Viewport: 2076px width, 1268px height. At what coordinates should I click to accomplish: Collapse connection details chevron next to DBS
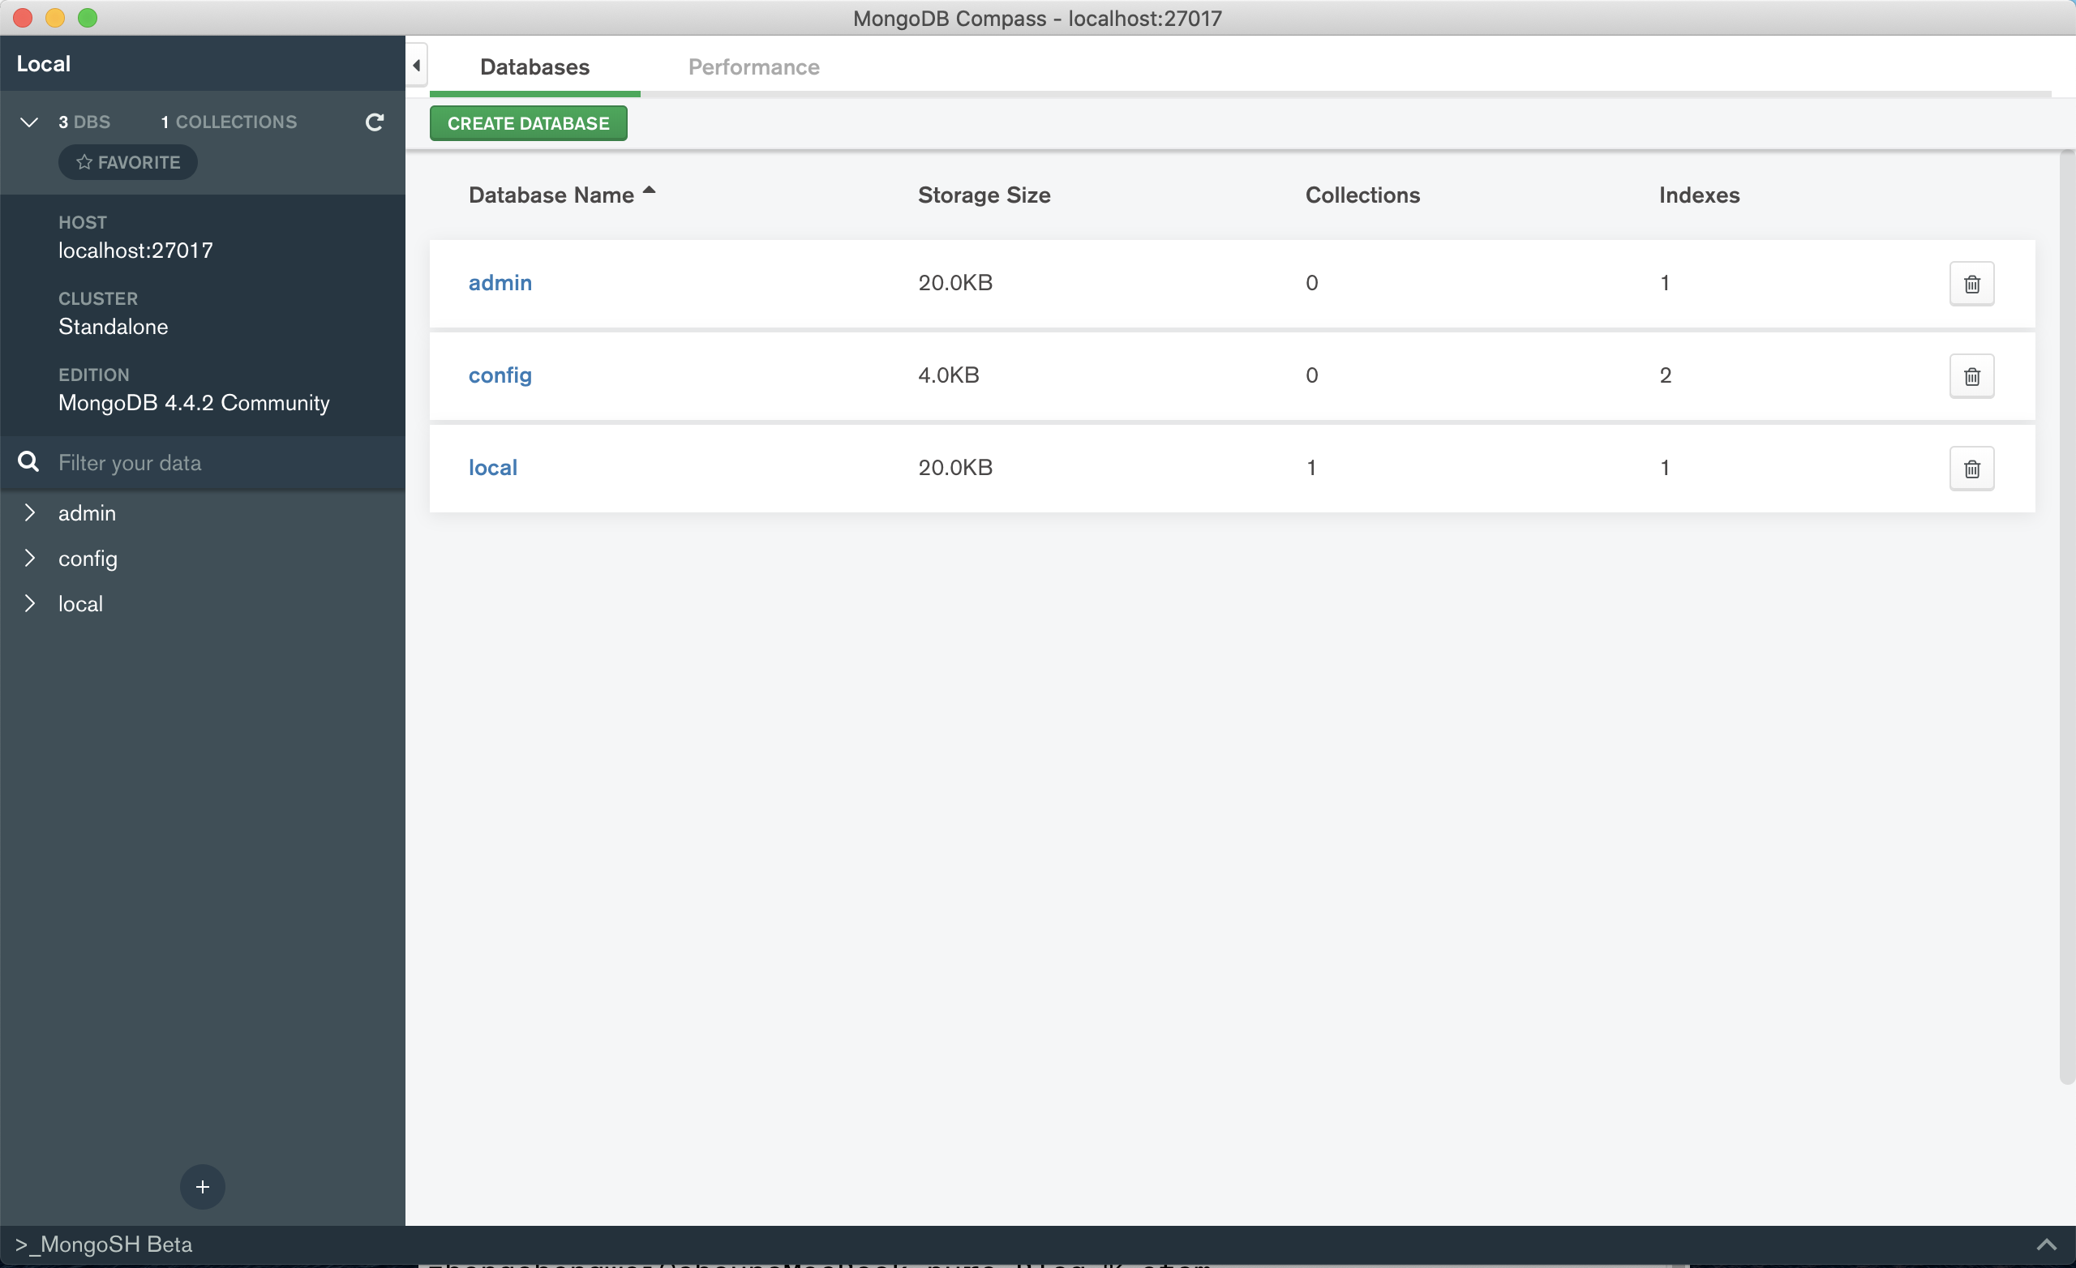(28, 122)
